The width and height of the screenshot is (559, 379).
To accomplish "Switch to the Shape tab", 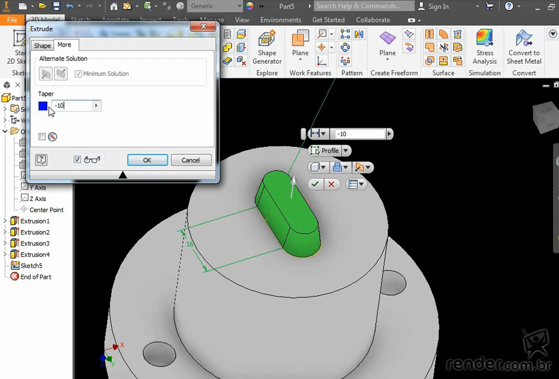I will (43, 45).
